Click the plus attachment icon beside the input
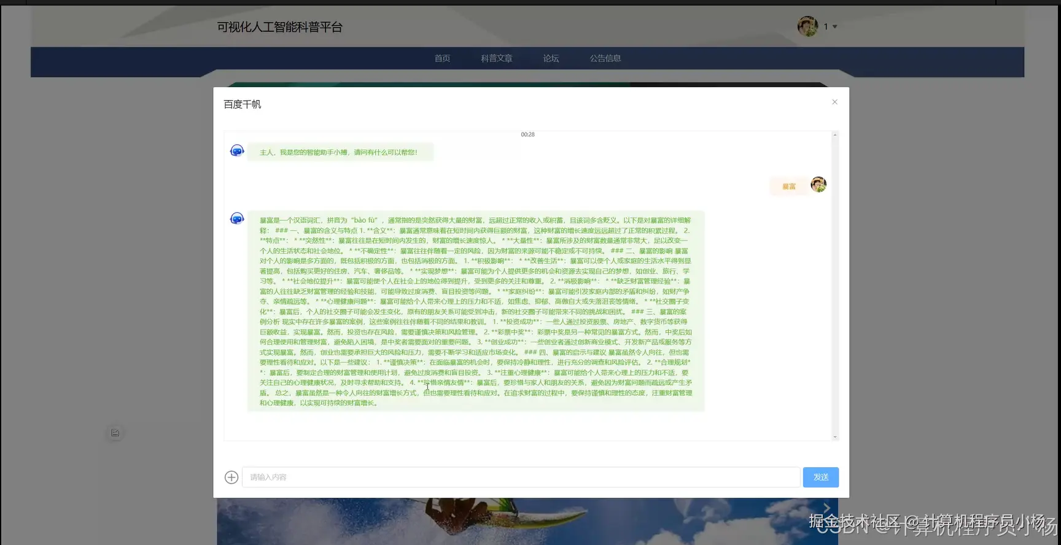Viewport: 1061px width, 545px height. (x=231, y=477)
